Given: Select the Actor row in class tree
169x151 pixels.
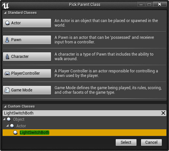Looking at the screenshot, I should click(84, 126).
